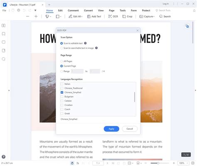
Task: Switch to the Protect tab
Action: [x=146, y=10]
